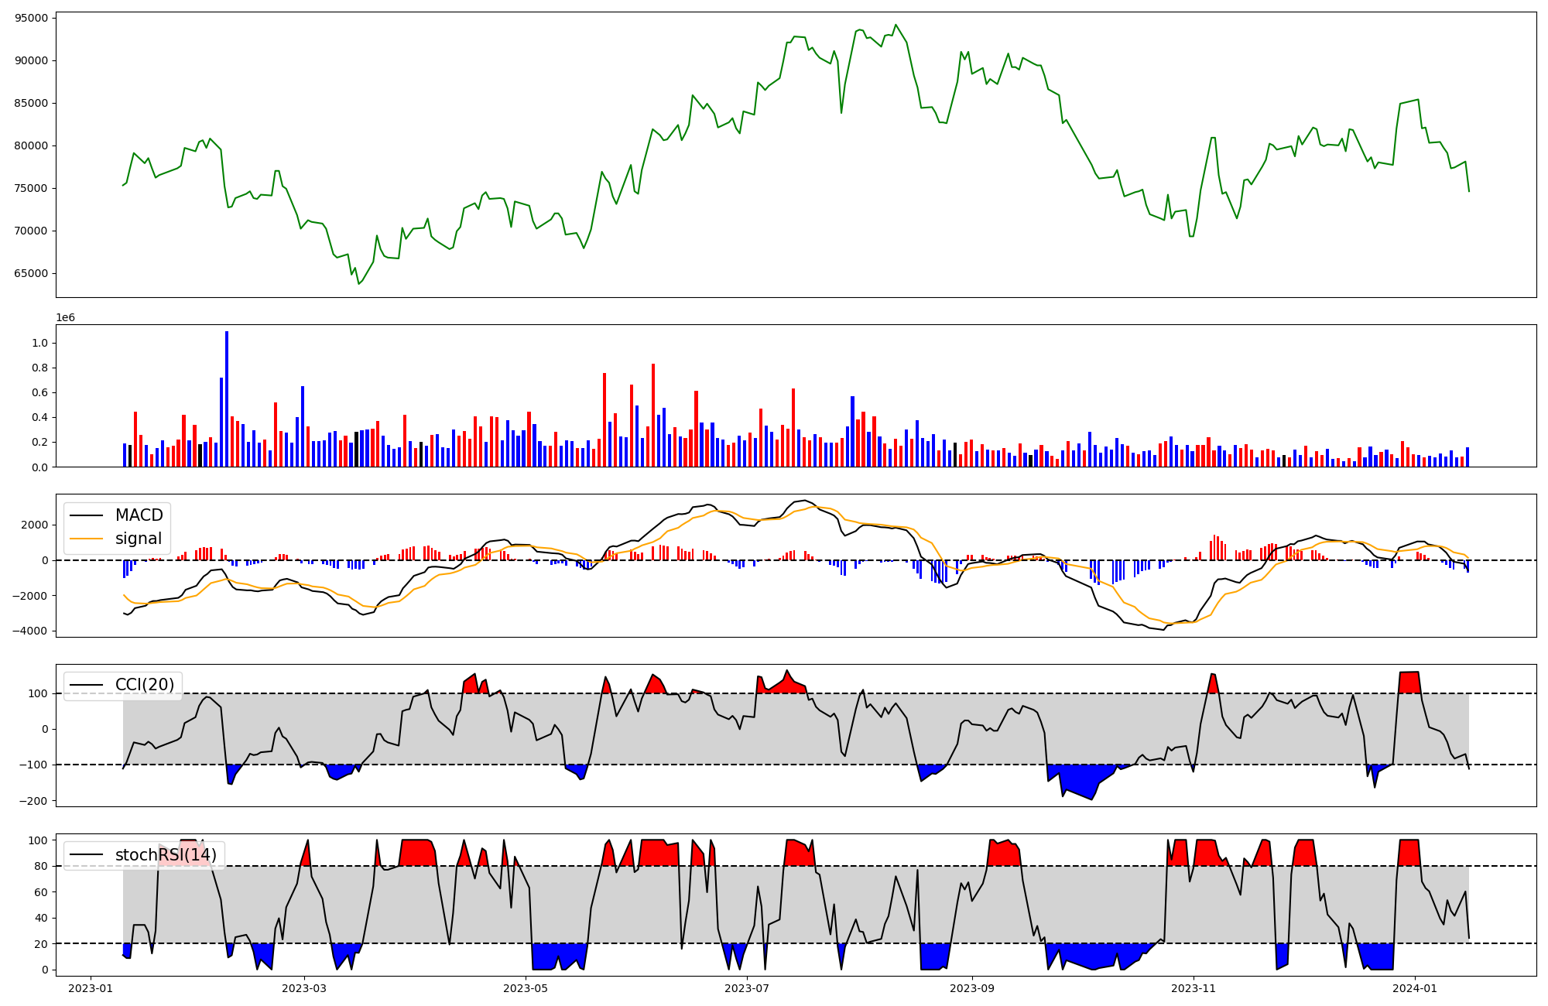This screenshot has height=1006, width=1548.
Task: Click the 2023-03 date tick label
Action: pos(304,988)
